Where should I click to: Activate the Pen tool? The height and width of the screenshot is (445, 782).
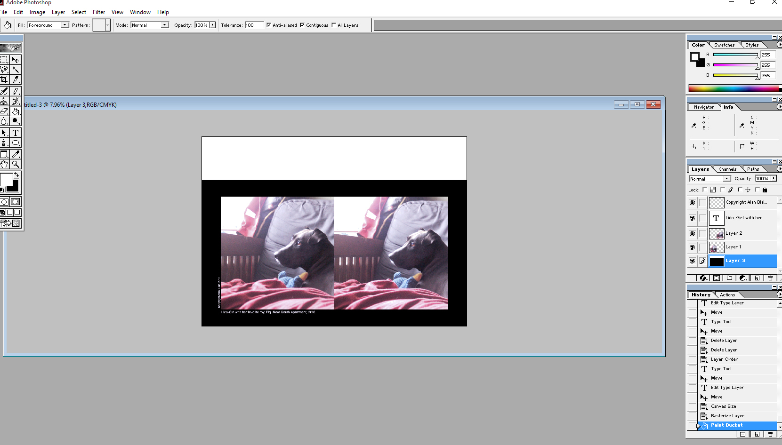pyautogui.click(x=4, y=143)
